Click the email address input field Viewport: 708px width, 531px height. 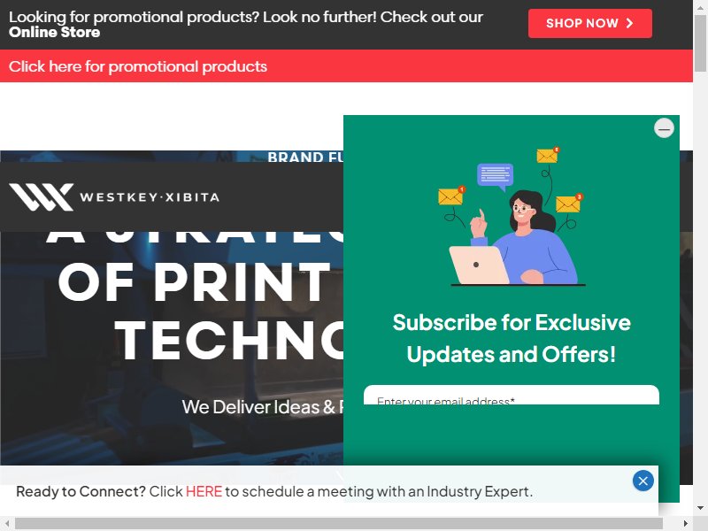pos(512,395)
